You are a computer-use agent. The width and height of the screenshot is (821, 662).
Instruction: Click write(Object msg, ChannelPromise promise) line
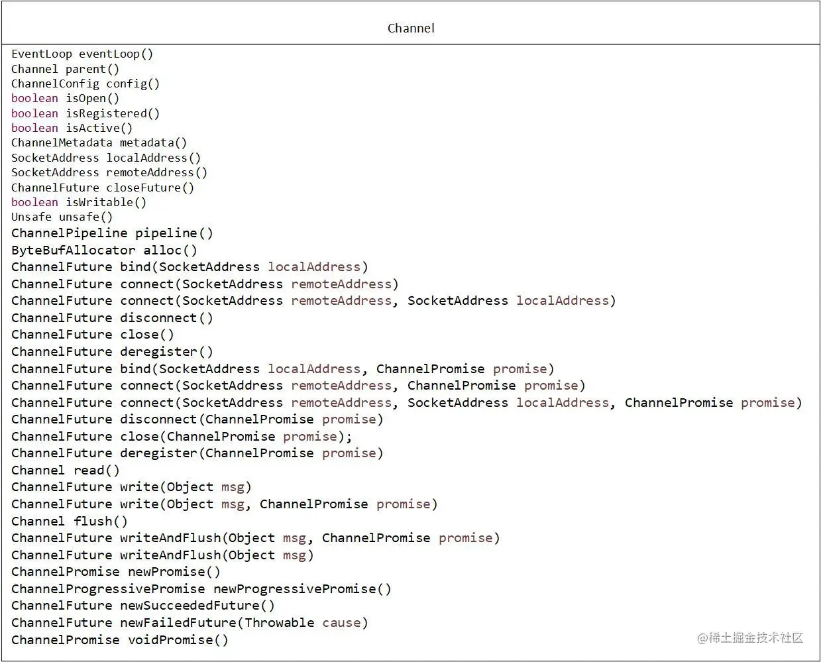(225, 504)
